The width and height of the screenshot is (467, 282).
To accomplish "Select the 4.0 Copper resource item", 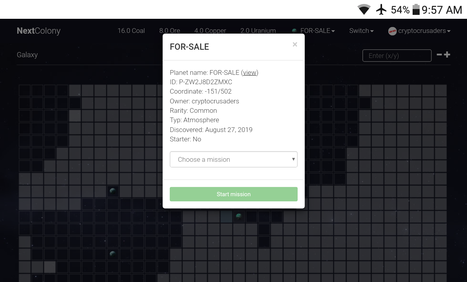I will coord(210,31).
